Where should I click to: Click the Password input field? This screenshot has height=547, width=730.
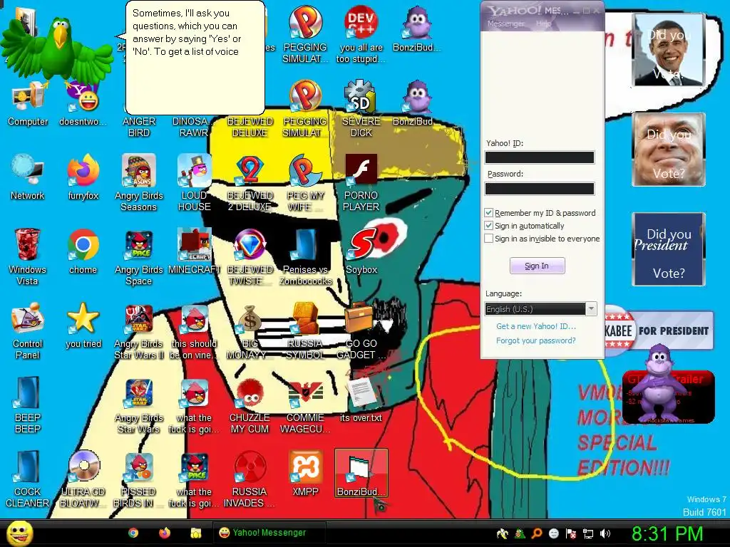click(540, 188)
